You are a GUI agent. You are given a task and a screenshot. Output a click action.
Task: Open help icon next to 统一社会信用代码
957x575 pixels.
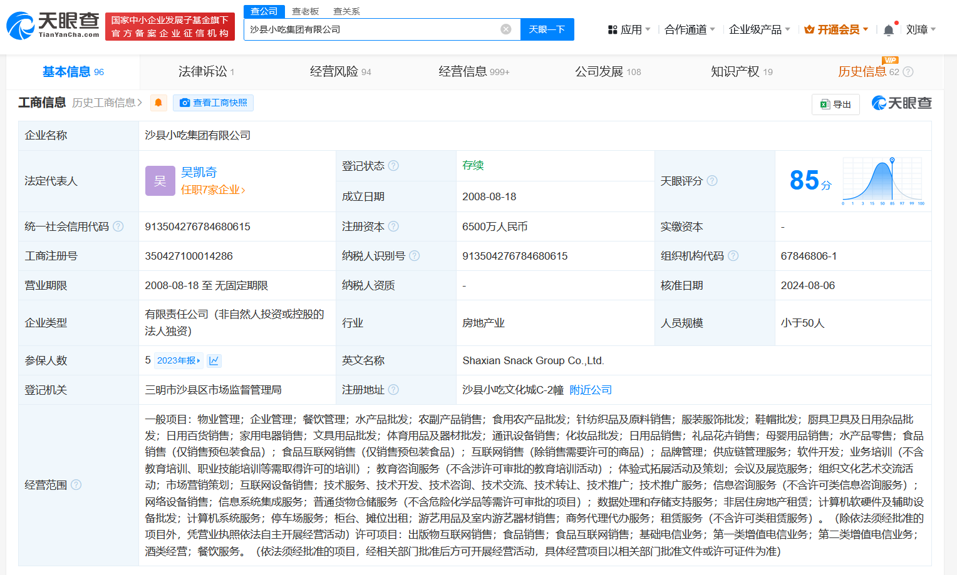coord(118,226)
